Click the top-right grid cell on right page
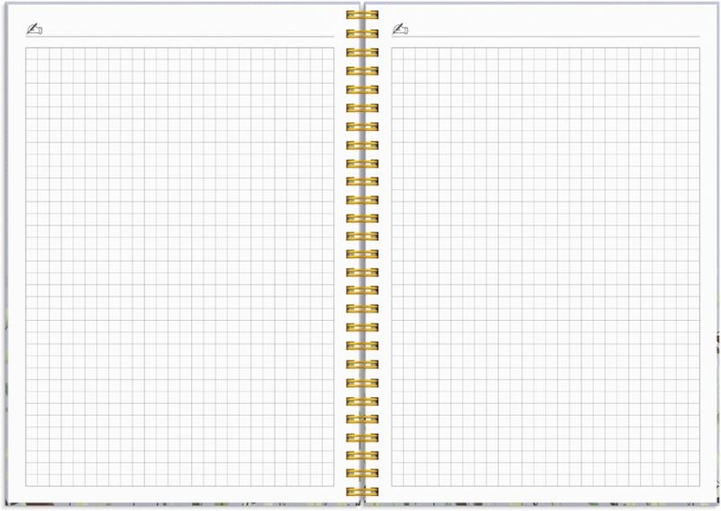 tap(695, 54)
